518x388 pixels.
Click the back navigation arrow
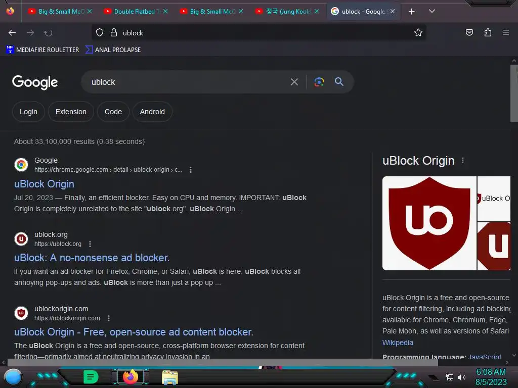pyautogui.click(x=12, y=33)
